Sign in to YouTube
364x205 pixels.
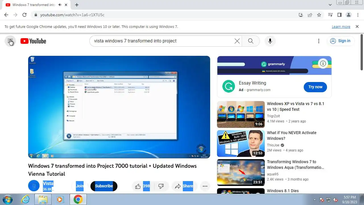click(340, 41)
